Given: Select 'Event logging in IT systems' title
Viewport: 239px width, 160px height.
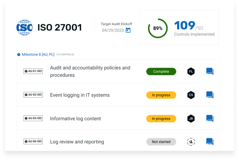Looking at the screenshot, I should tap(80, 95).
